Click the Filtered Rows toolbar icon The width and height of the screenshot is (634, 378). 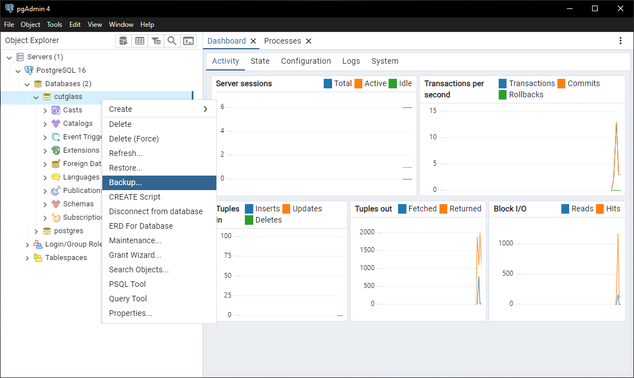156,41
